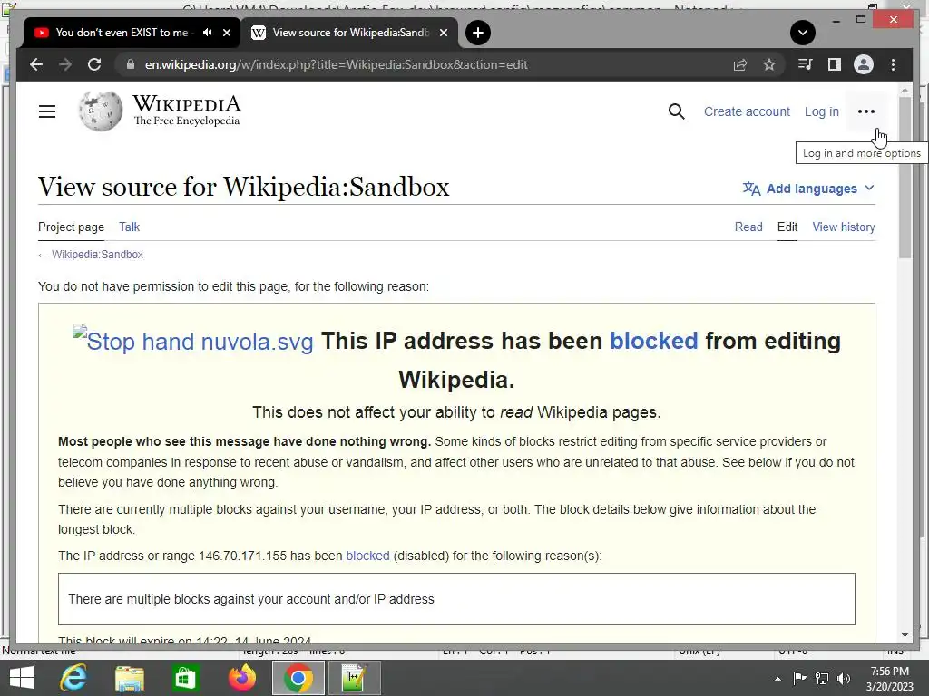Screen dimensions: 929x696
Task: Open the tab search dropdown
Action: tap(803, 33)
